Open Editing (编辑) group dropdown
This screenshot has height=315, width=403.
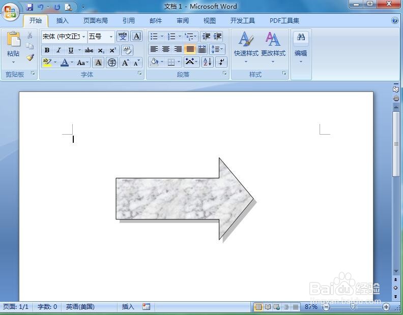point(301,48)
